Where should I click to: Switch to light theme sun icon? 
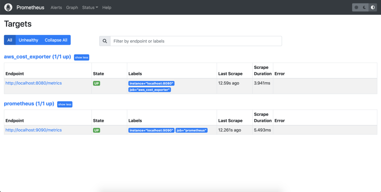[357, 7]
